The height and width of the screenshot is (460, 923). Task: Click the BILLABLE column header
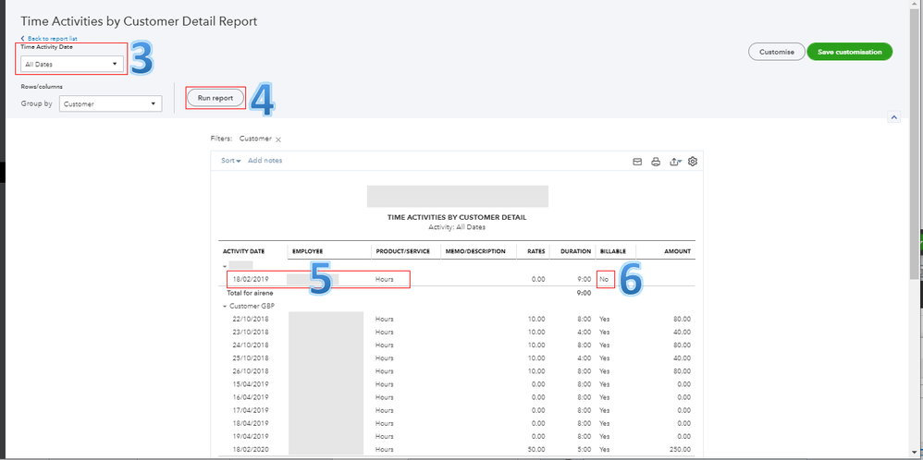613,251
